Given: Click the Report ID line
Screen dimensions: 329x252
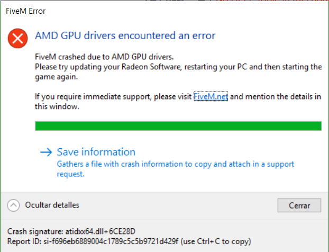Looking at the screenshot, I should pyautogui.click(x=129, y=242).
